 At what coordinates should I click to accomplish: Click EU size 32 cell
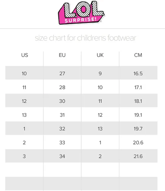point(62,129)
